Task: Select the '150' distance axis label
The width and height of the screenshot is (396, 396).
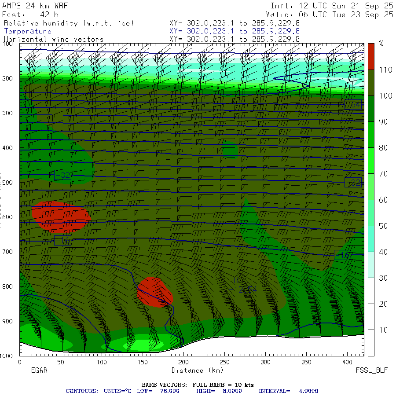Action: [143, 363]
